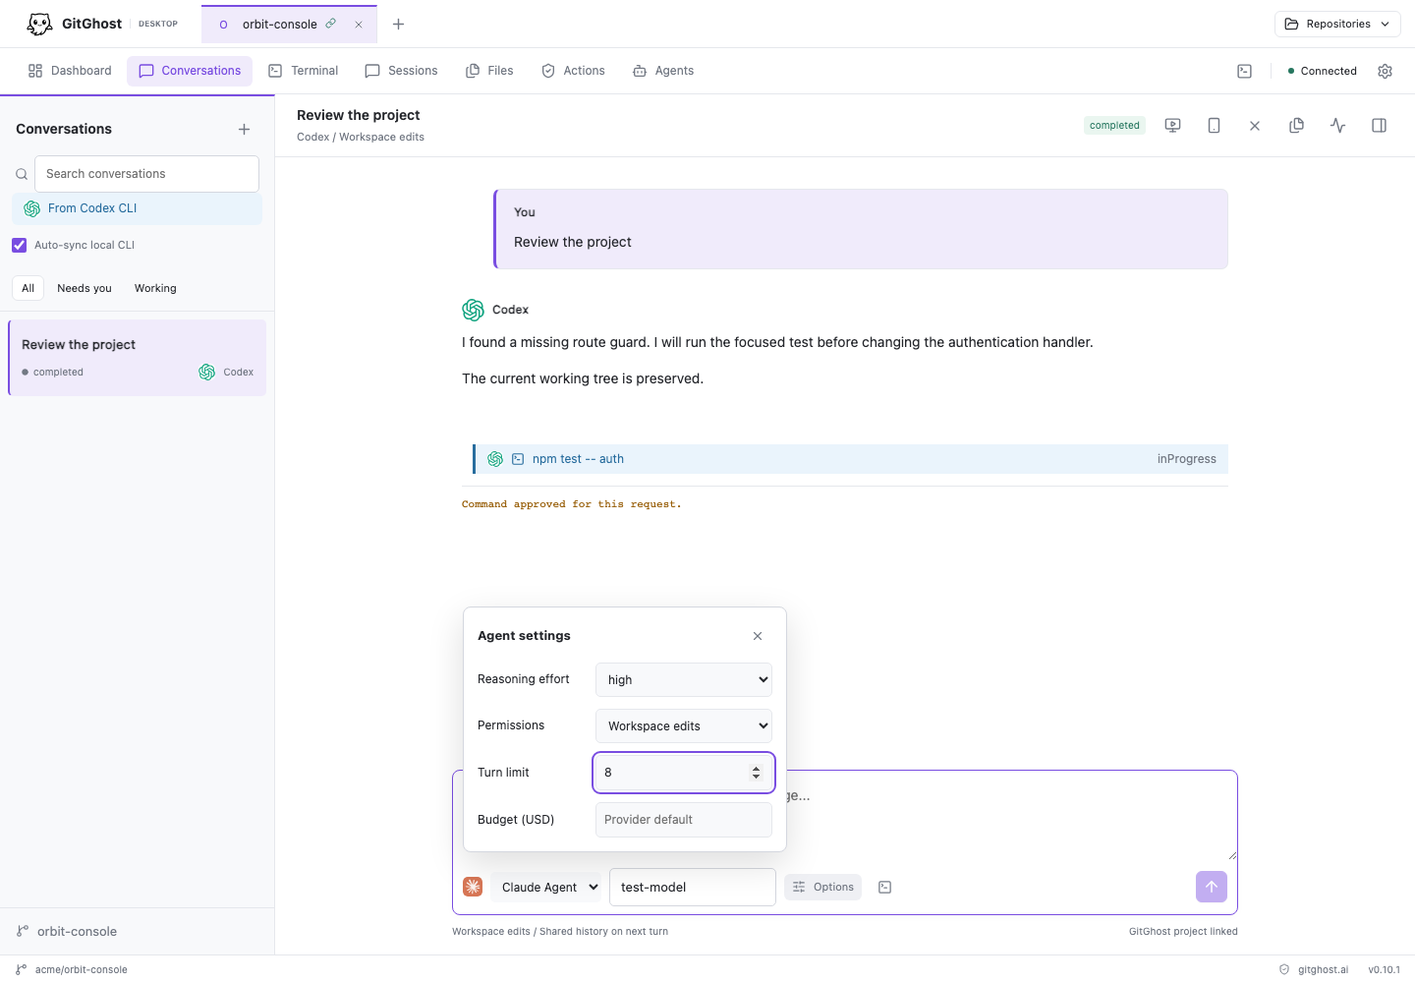Close the orbit-console tab
This screenshot has height=983, width=1415.
(x=359, y=25)
